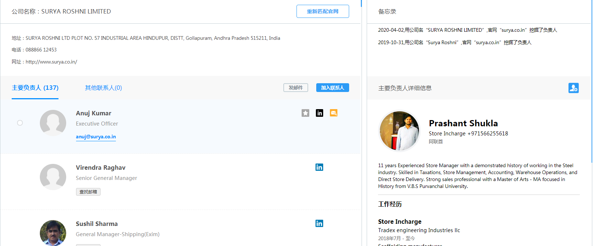The width and height of the screenshot is (593, 246).
Task: Click Anuj Kumar's avatar placeholder
Action: [53, 123]
